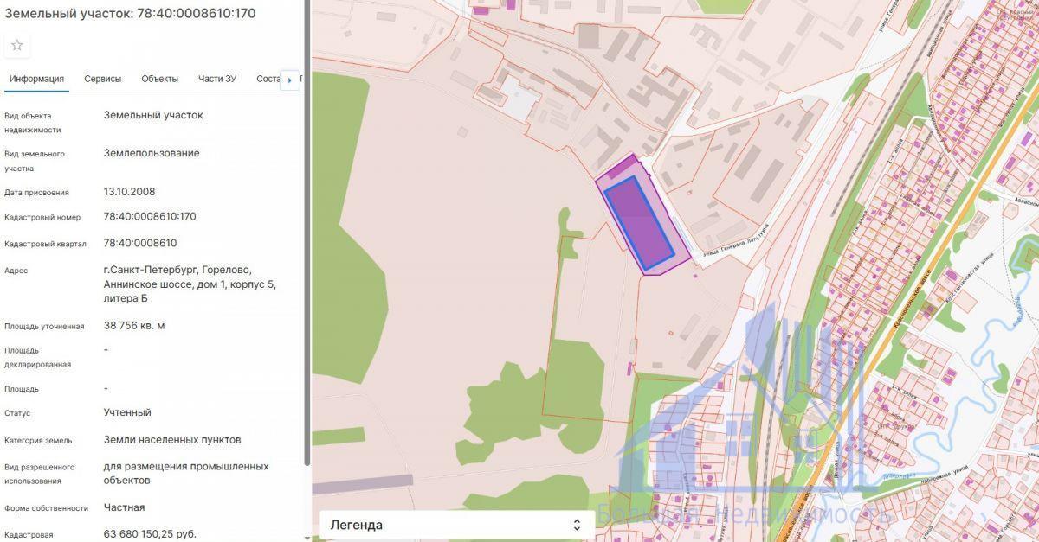The width and height of the screenshot is (1039, 542).
Task: Click the area value 38 756 кв. м
Action: pos(133,326)
